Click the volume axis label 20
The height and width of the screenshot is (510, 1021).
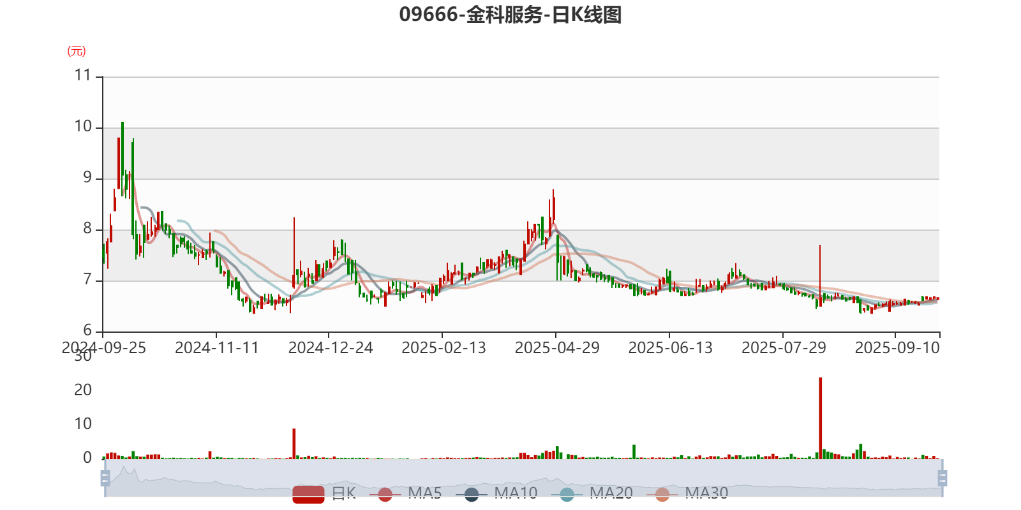click(83, 390)
